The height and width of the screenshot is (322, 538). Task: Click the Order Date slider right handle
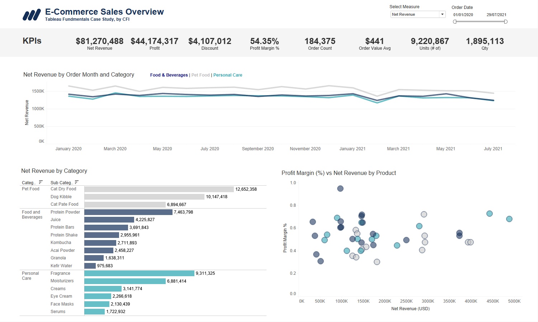point(506,22)
